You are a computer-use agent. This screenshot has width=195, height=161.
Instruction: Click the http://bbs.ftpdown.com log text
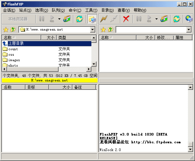[x=156, y=142]
